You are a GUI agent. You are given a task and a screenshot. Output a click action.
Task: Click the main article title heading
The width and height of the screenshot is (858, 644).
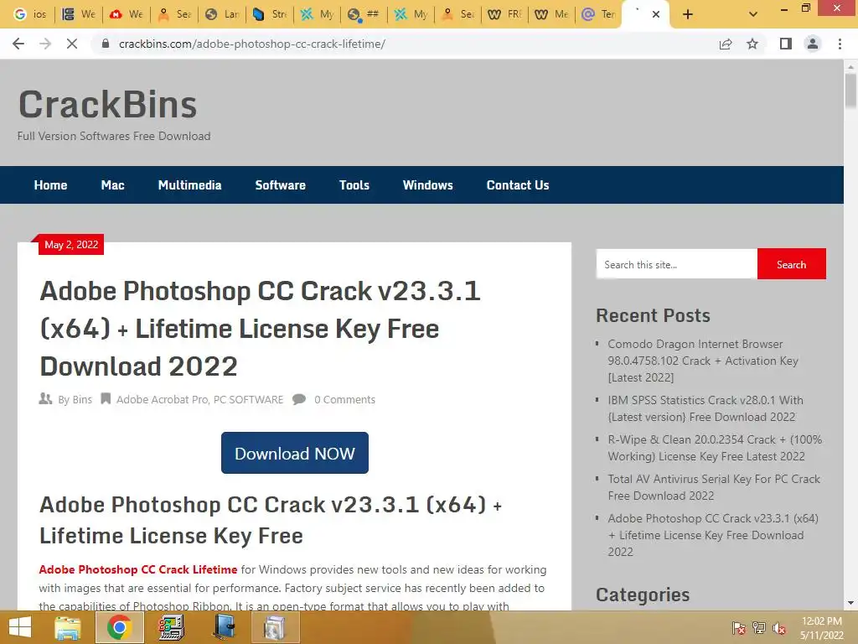tap(260, 329)
